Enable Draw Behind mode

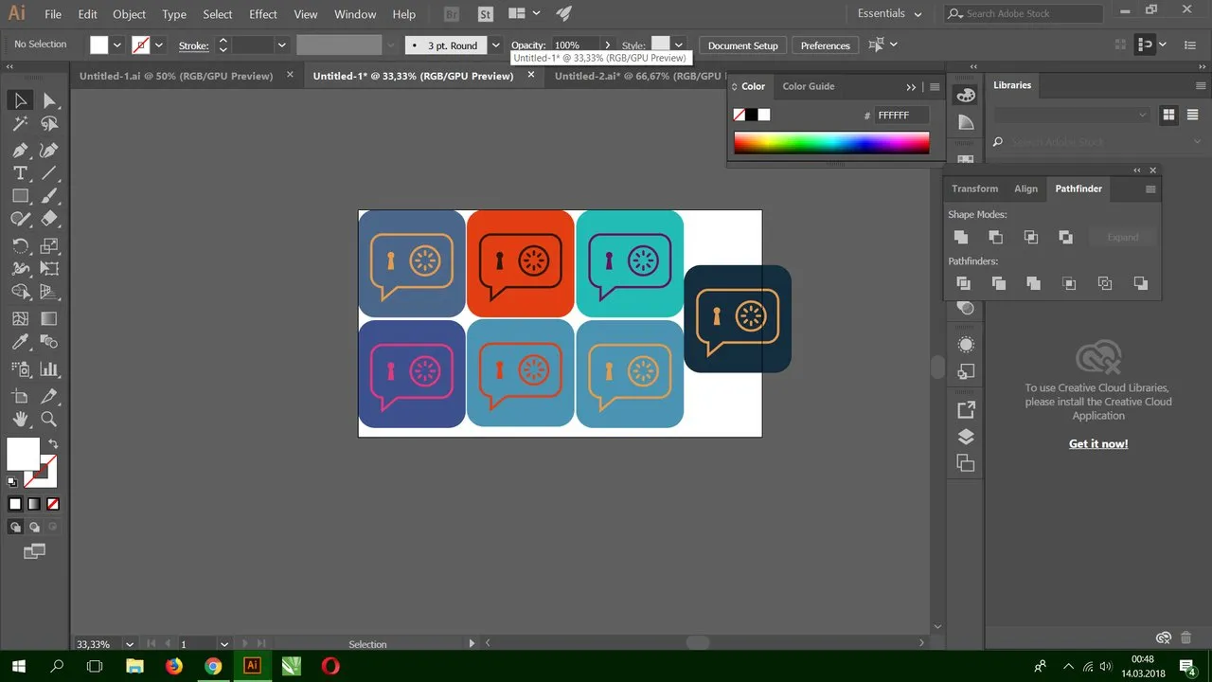pyautogui.click(x=34, y=527)
